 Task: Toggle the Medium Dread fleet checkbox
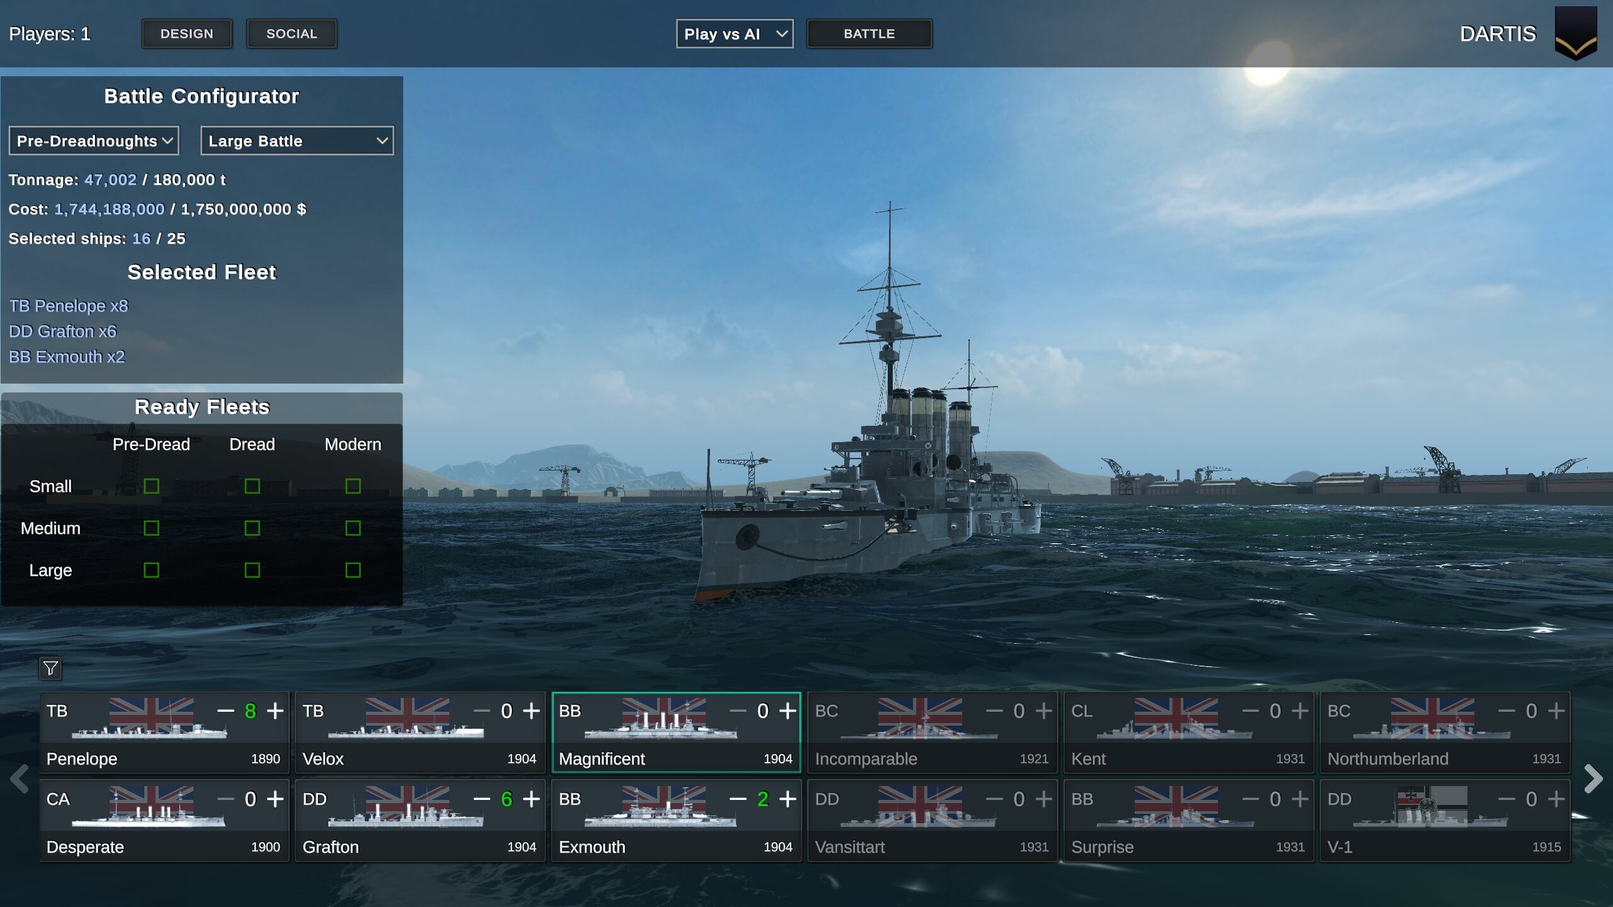252,528
